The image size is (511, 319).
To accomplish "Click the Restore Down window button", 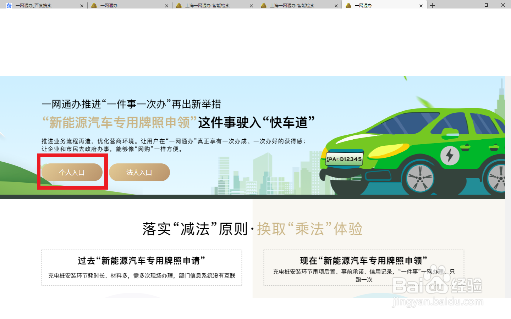I will click(486, 5).
